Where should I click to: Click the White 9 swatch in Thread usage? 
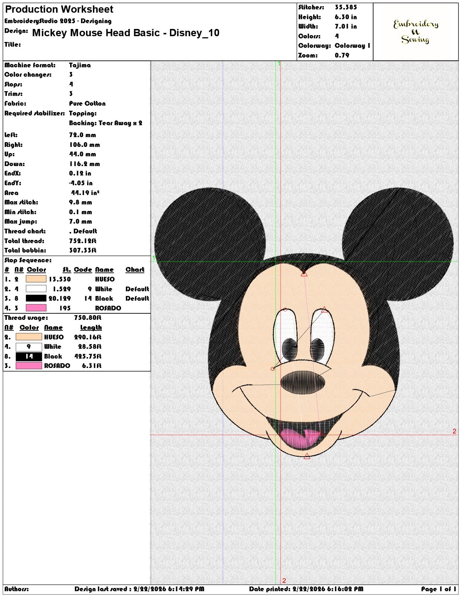tap(29, 347)
